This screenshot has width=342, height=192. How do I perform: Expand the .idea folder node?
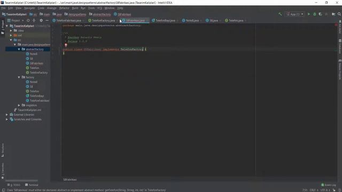click(11, 31)
